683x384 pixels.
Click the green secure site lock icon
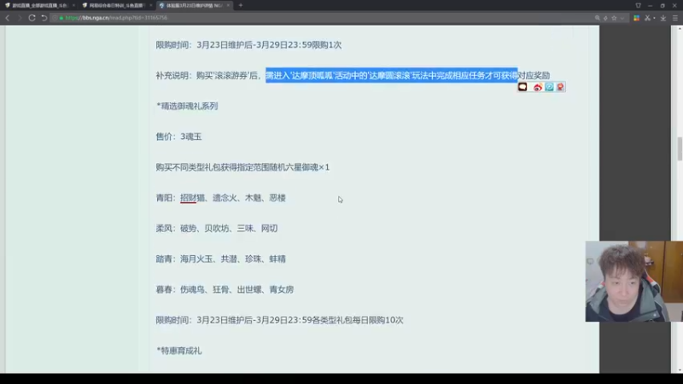coord(61,18)
